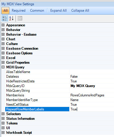This screenshot has height=137, width=114.
Task: Expand the Tokens category
Action: [3, 123]
